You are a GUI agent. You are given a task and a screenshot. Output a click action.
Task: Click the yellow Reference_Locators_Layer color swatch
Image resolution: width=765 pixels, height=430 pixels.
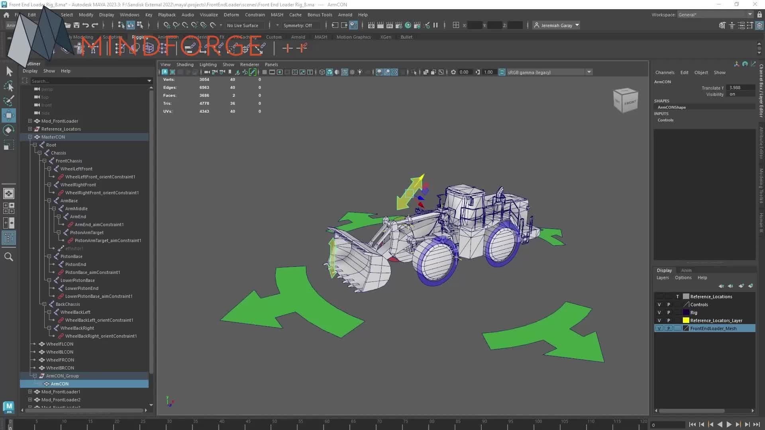685,320
